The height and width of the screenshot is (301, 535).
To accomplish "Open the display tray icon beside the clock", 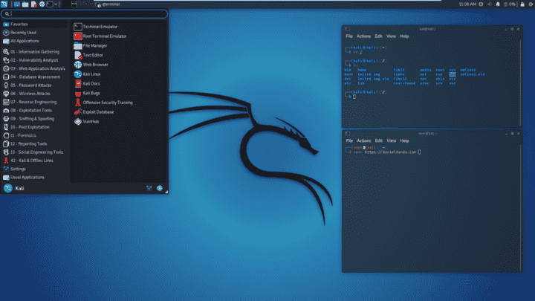I will (x=481, y=4).
